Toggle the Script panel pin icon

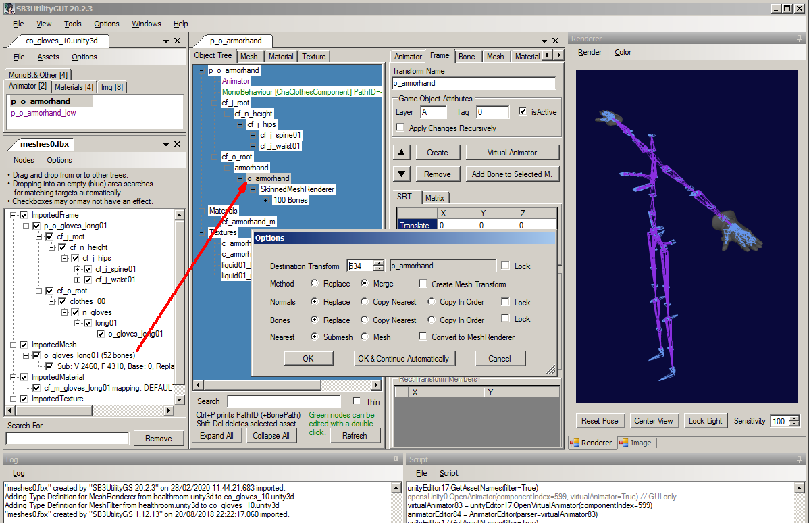[x=799, y=459]
